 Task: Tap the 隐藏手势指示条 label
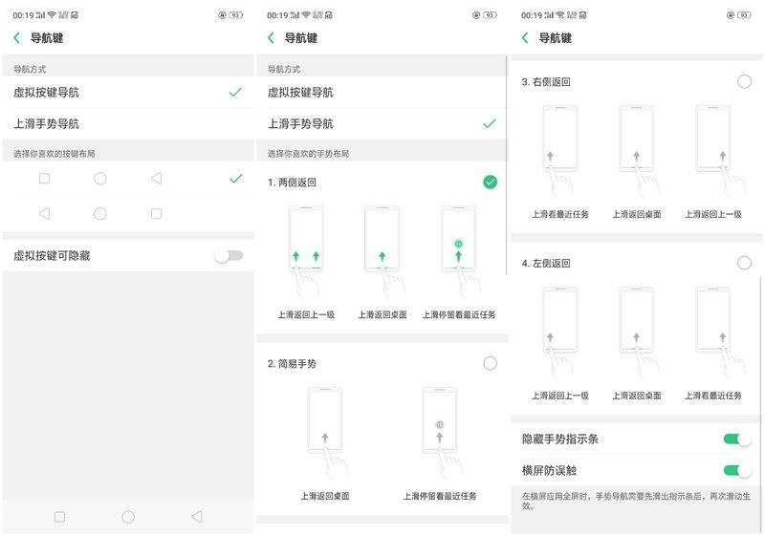click(x=560, y=440)
